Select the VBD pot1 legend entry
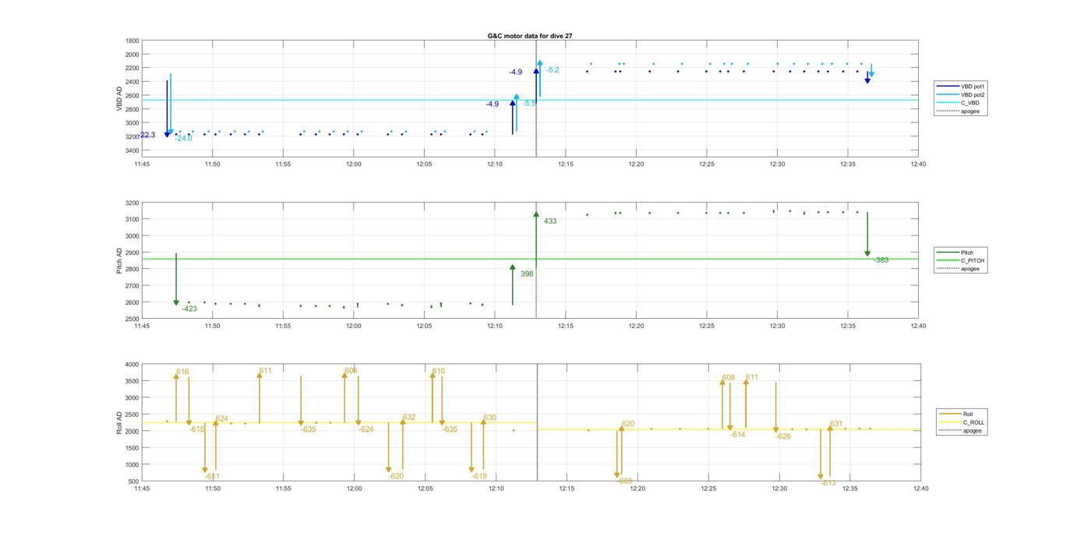Screen dimensions: 1091x540 click(962, 86)
